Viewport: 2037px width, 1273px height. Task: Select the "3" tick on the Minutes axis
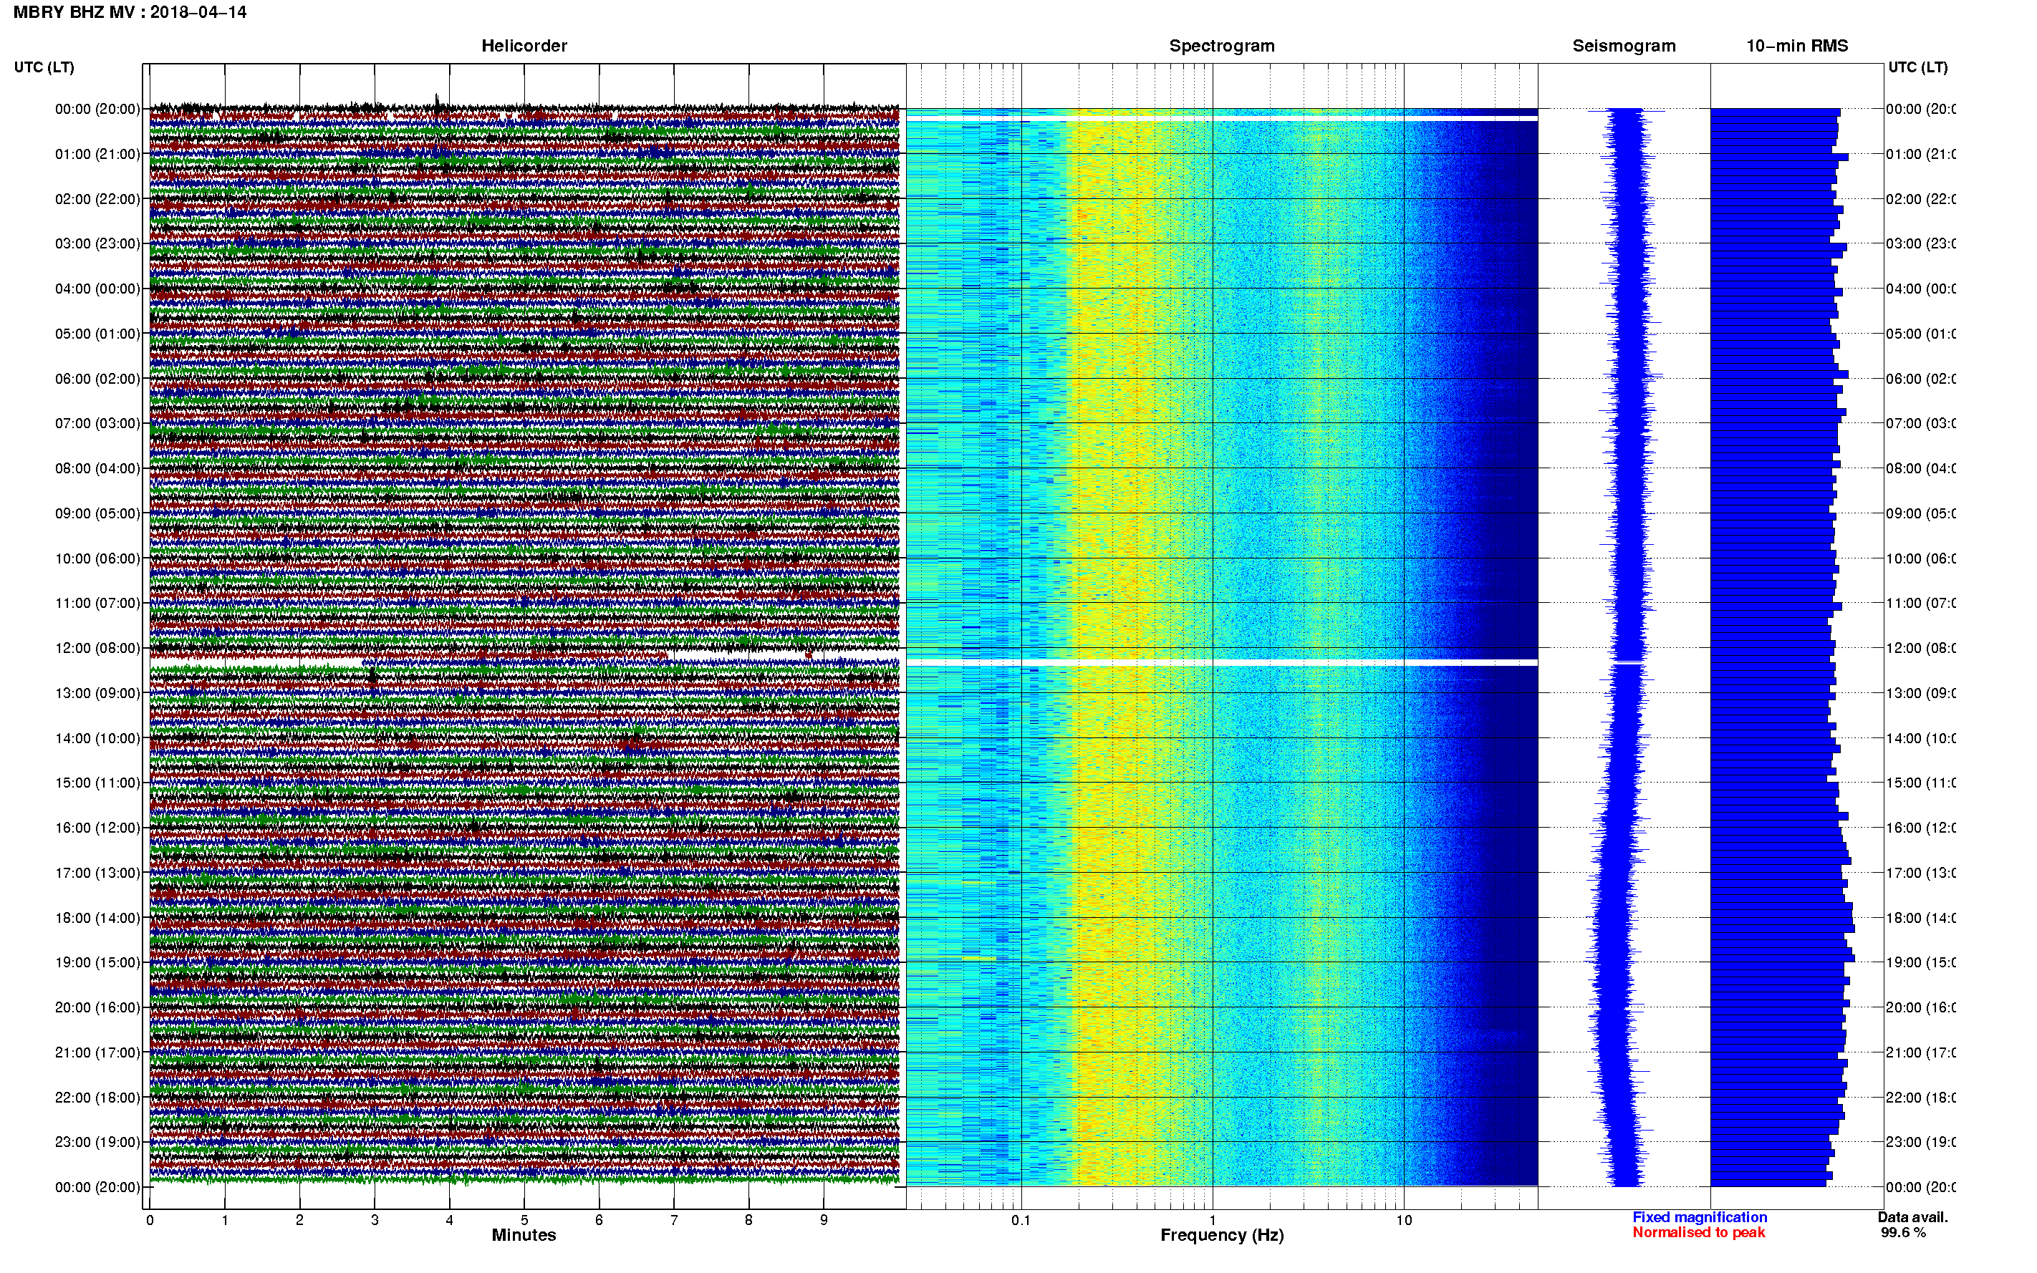375,1220
